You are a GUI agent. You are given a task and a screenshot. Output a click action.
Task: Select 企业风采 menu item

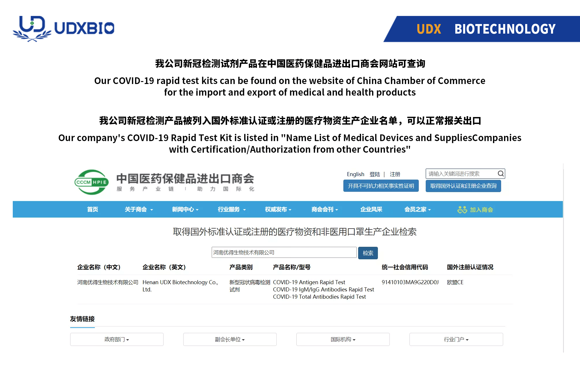pos(371,209)
